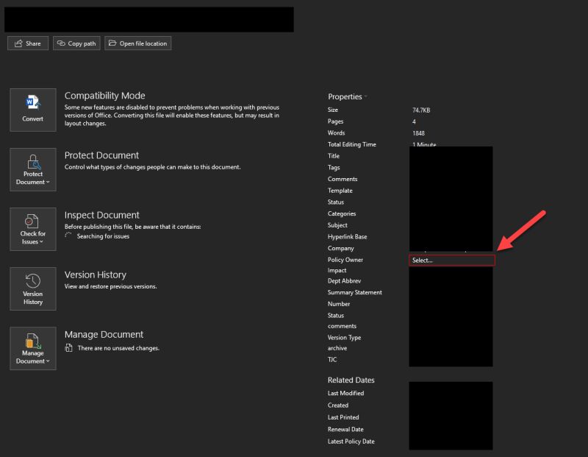This screenshot has width=588, height=457.
Task: Select the Protect Document padlock icon
Action: click(32, 163)
